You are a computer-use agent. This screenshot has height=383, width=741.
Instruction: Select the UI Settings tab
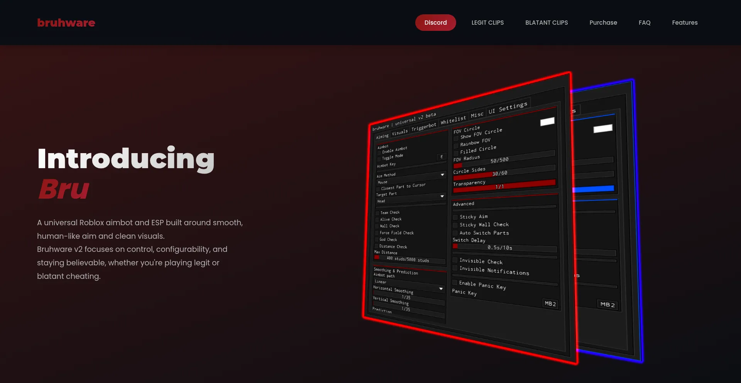pos(508,108)
